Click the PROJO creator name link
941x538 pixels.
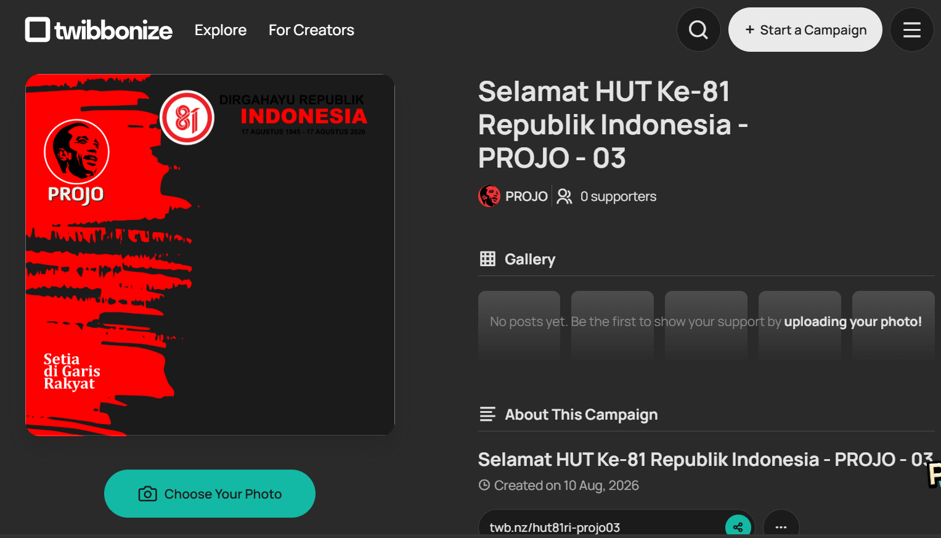coord(526,196)
